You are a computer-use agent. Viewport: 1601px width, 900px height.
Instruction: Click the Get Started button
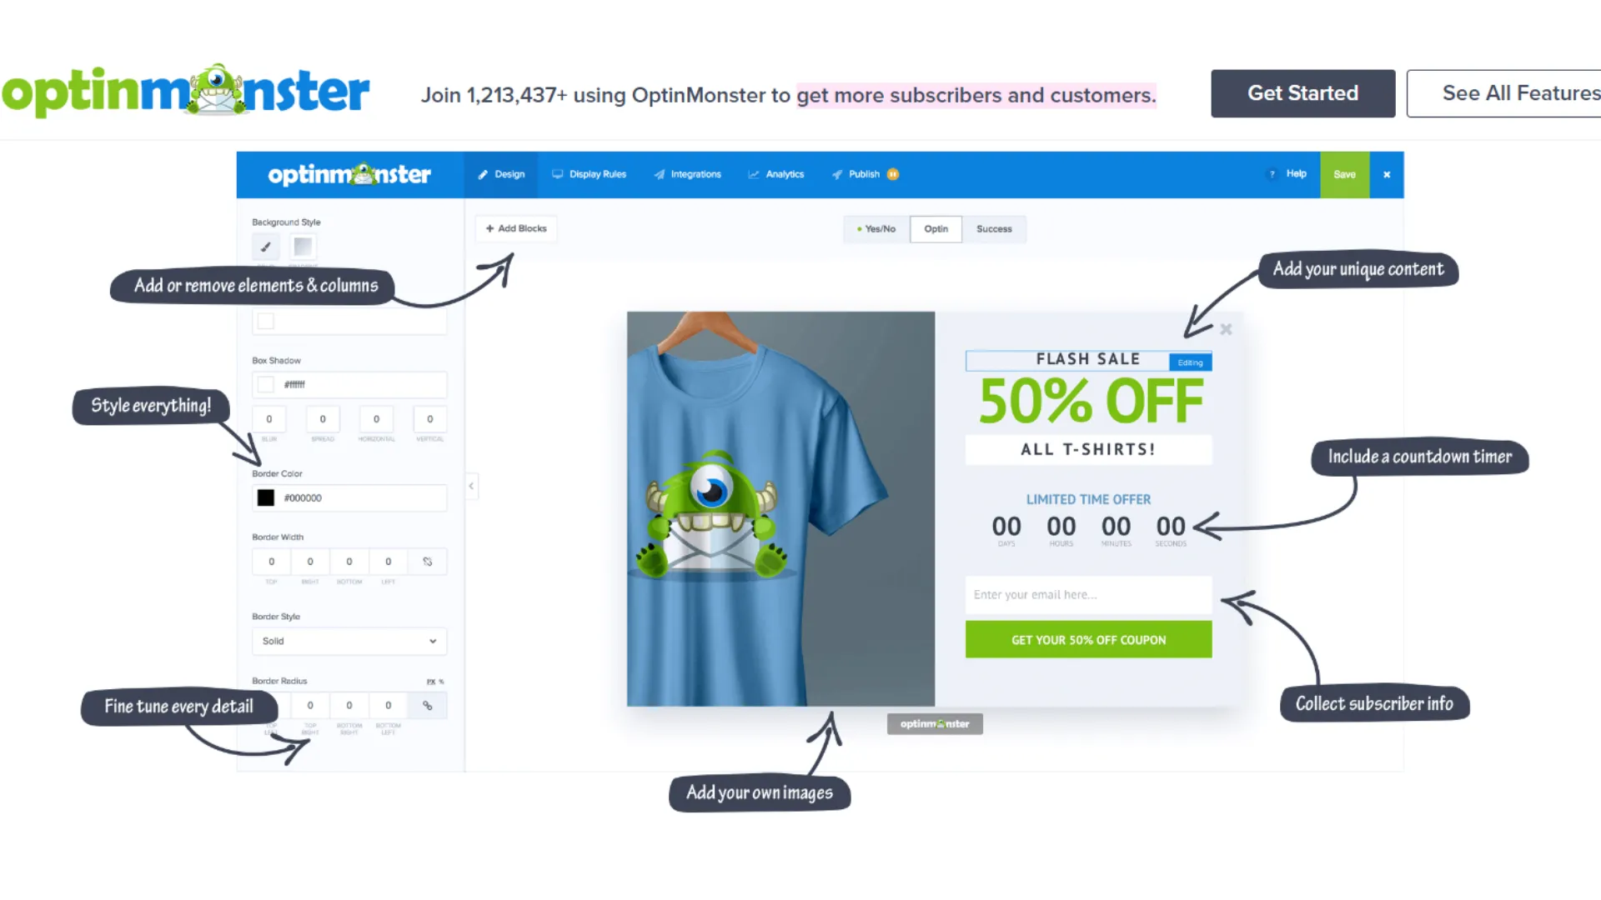pyautogui.click(x=1303, y=93)
